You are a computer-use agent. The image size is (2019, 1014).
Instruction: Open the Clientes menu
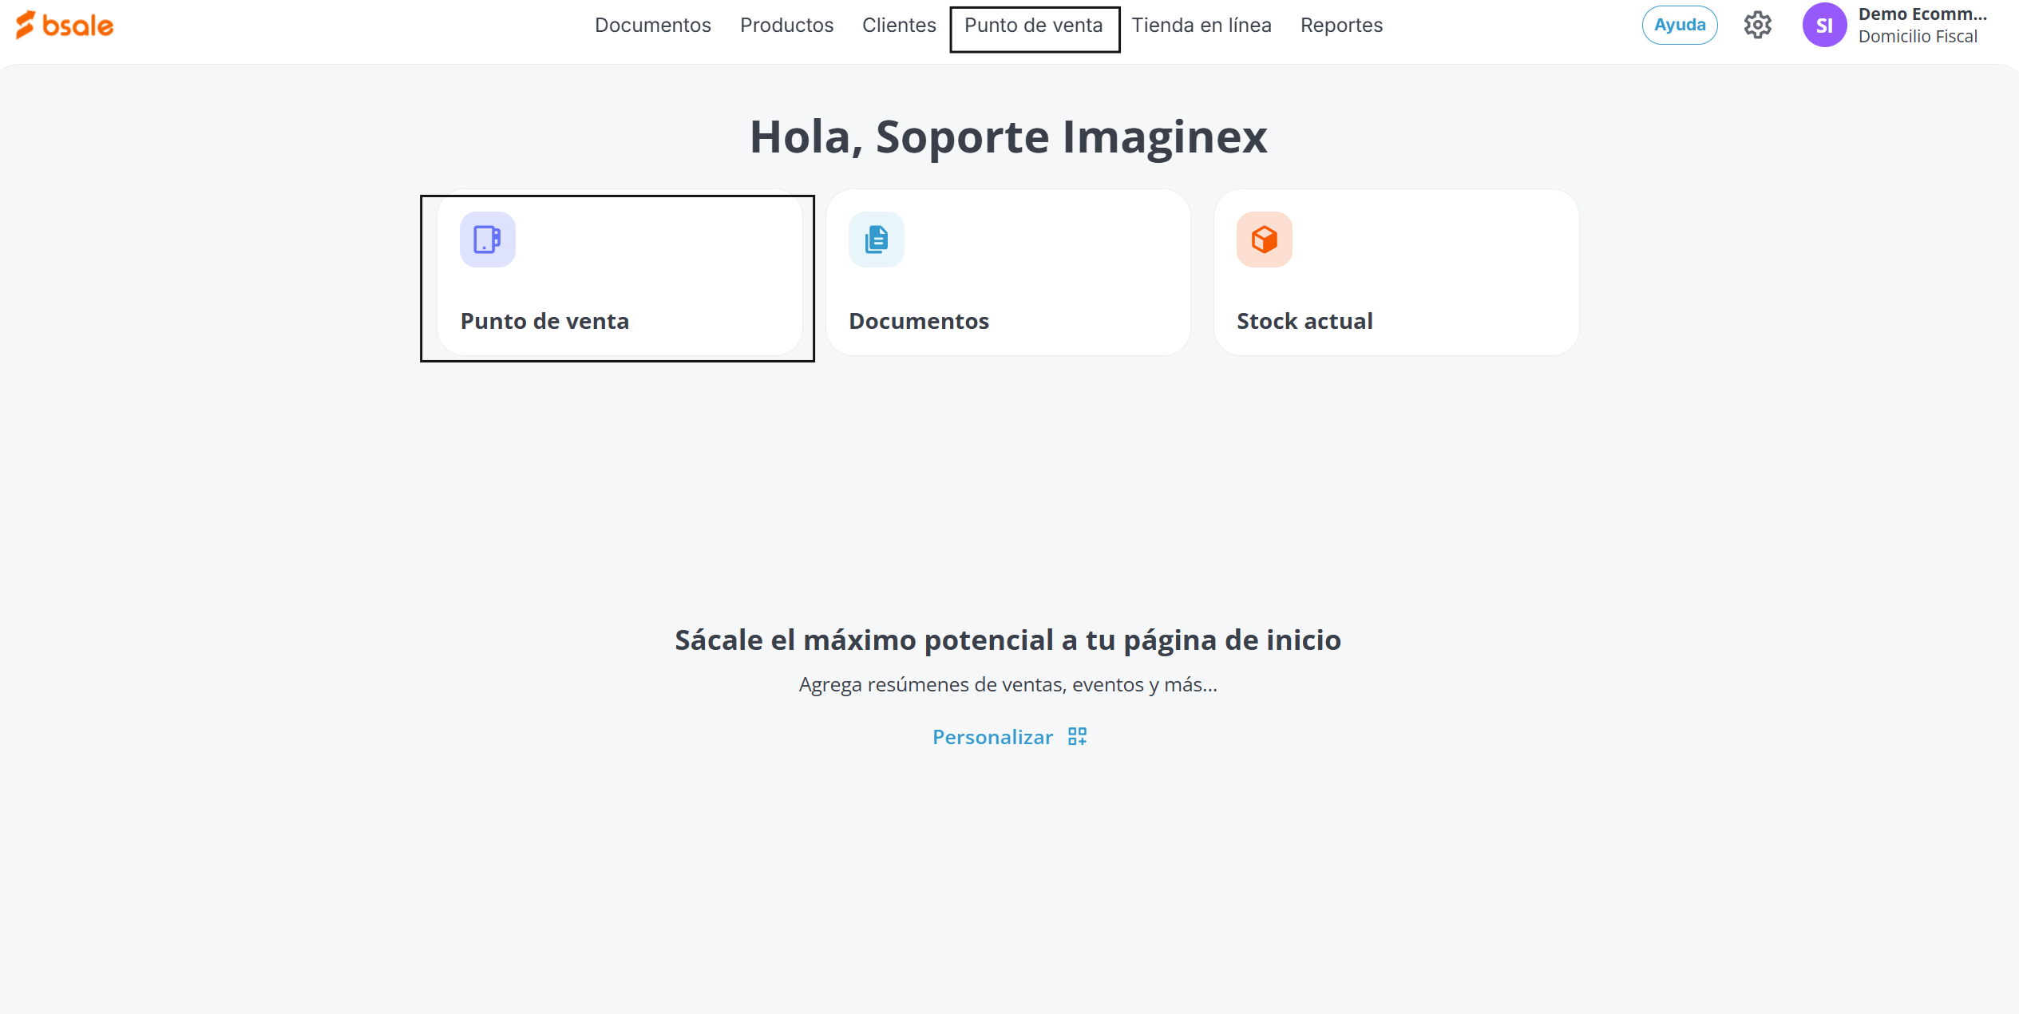(899, 26)
